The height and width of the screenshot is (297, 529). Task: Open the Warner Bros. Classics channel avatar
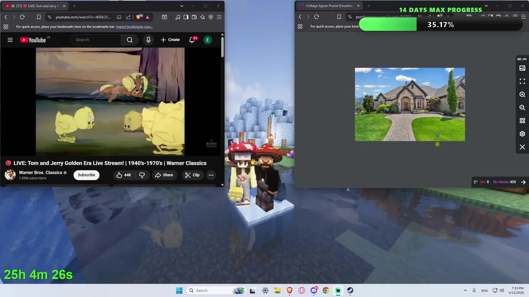coord(10,175)
